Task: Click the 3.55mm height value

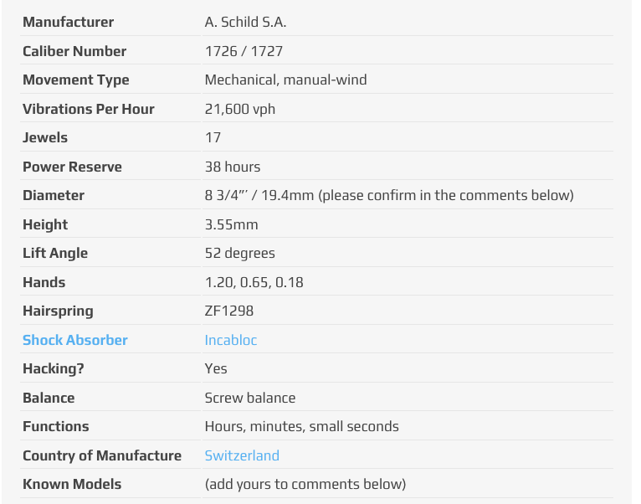Action: coord(232,224)
